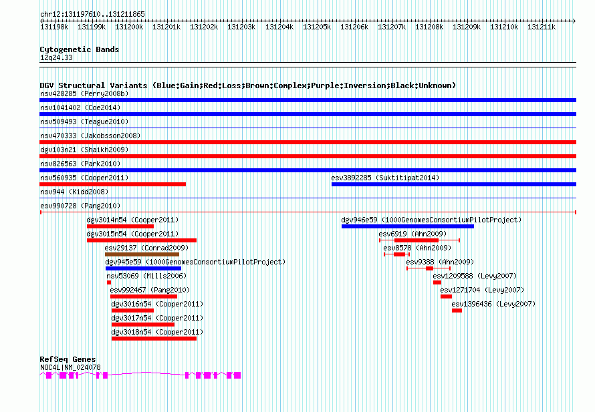
Task: Click the red block under esv1209588
Action: [437, 282]
